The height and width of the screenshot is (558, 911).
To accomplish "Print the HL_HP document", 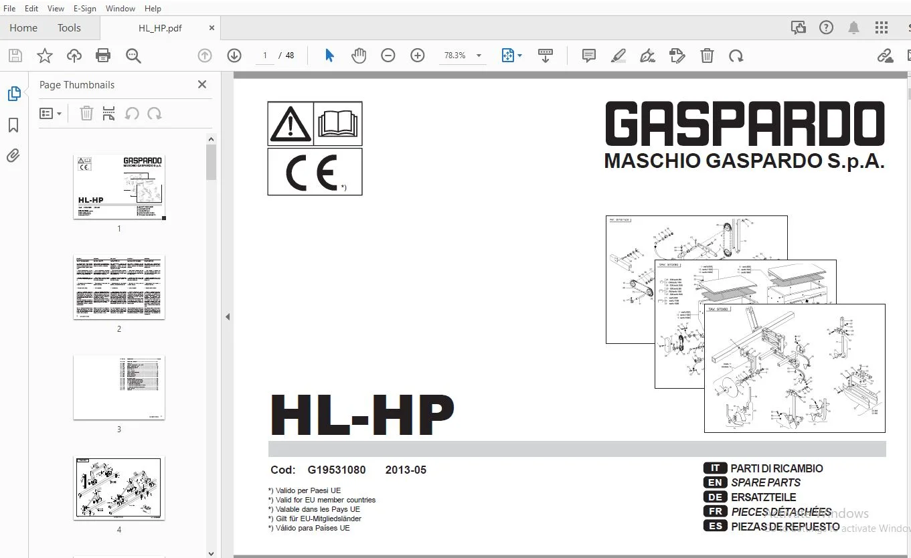I will coord(103,56).
